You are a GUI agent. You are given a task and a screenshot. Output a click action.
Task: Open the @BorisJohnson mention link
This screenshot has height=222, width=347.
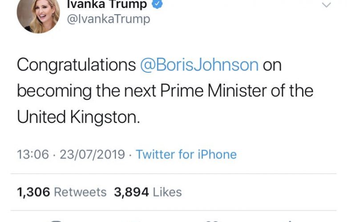click(x=199, y=65)
